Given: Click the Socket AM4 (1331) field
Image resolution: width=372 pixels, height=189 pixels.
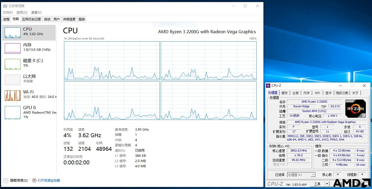Looking at the screenshot, I should (314, 111).
